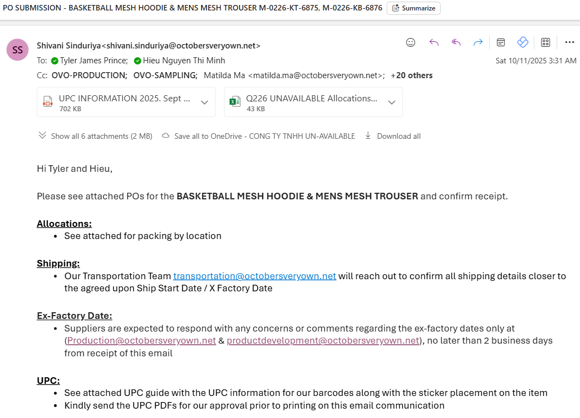
Task: Click the productdevelopment@octobersveryown.net link
Action: pyautogui.click(x=323, y=340)
